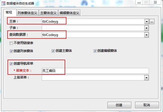Expand the 查询数据源 dropdown

point(146,35)
